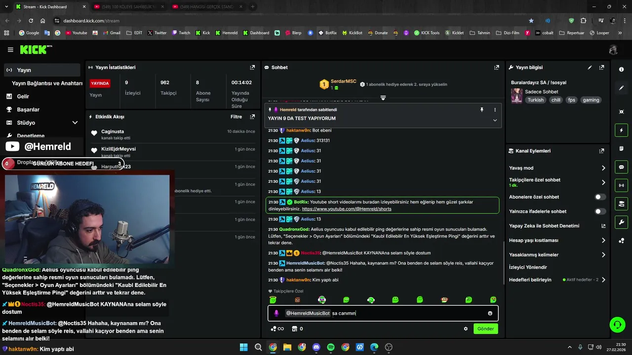Click the document notes icon in right rail
Screen dimensions: 632x355
pos(621,148)
